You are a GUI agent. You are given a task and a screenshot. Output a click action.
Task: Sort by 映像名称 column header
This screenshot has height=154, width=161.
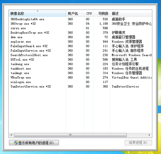[37, 13]
